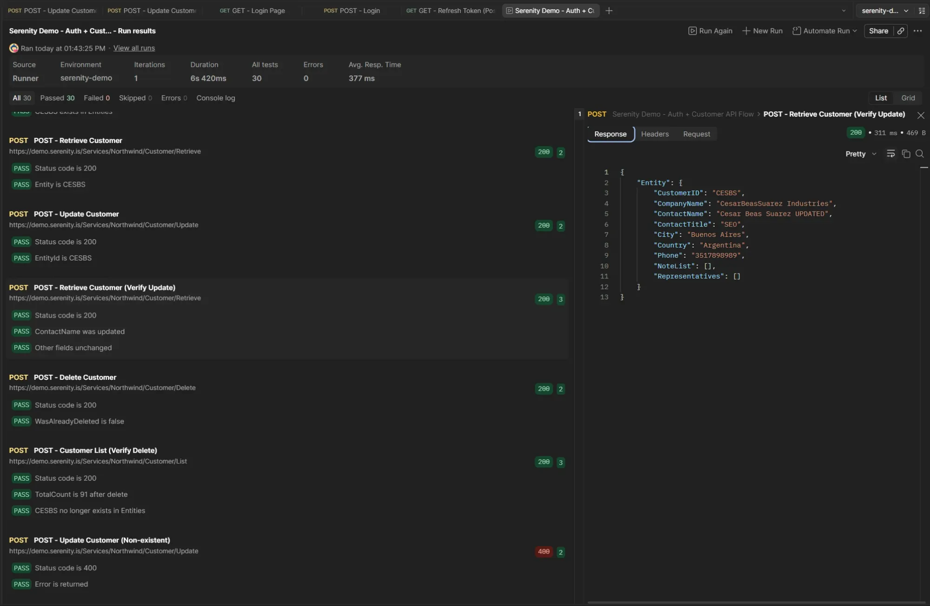Toggle the List view for results
This screenshot has height=606, width=930.
tap(881, 98)
